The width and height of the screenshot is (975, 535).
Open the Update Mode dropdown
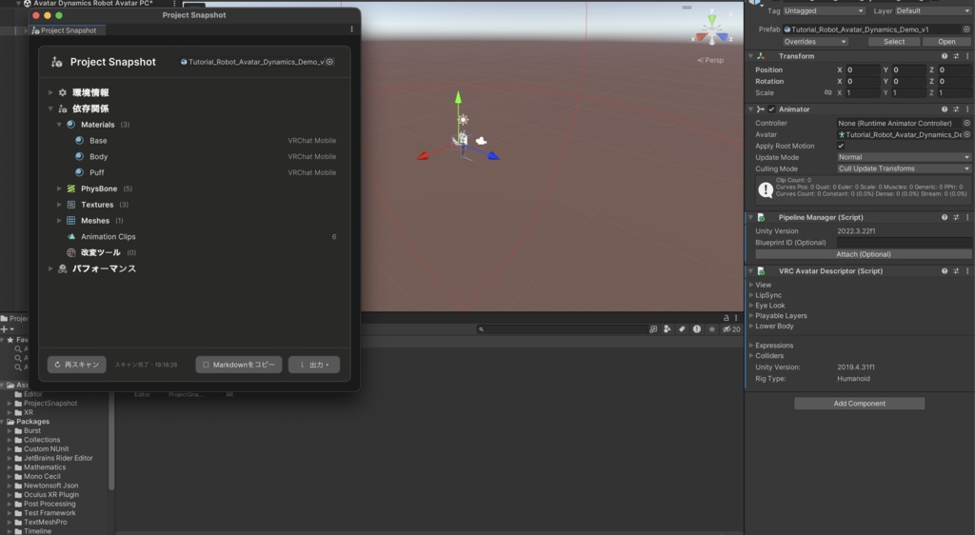tap(904, 157)
